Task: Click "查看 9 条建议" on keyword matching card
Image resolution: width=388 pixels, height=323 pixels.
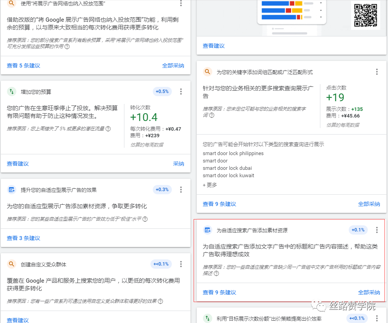Action: tap(219, 204)
